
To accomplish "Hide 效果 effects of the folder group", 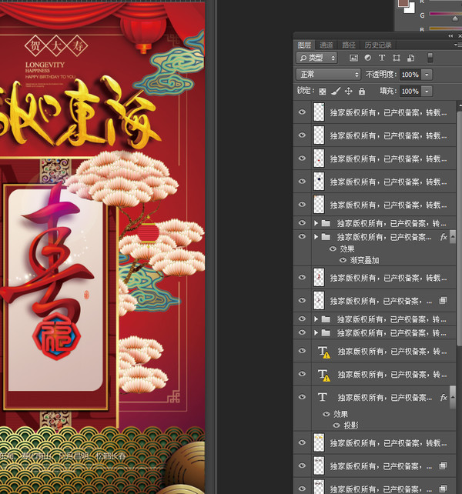I will [x=333, y=249].
